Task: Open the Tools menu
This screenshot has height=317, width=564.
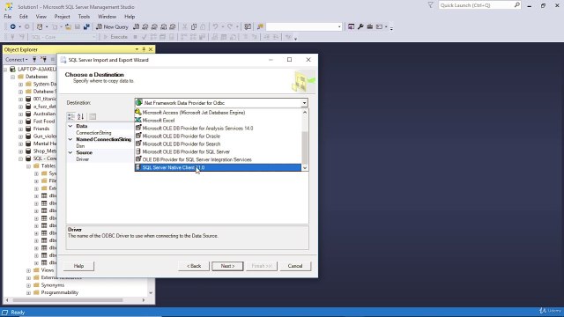Action: 84,17
